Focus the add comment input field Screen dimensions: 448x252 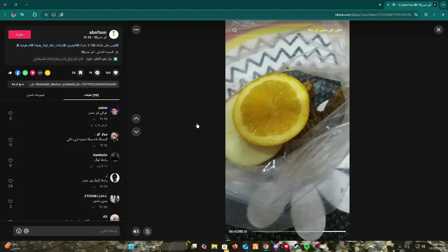coord(73,231)
